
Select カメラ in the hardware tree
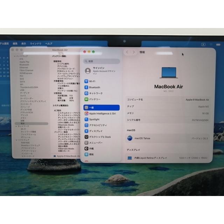point(23,96)
